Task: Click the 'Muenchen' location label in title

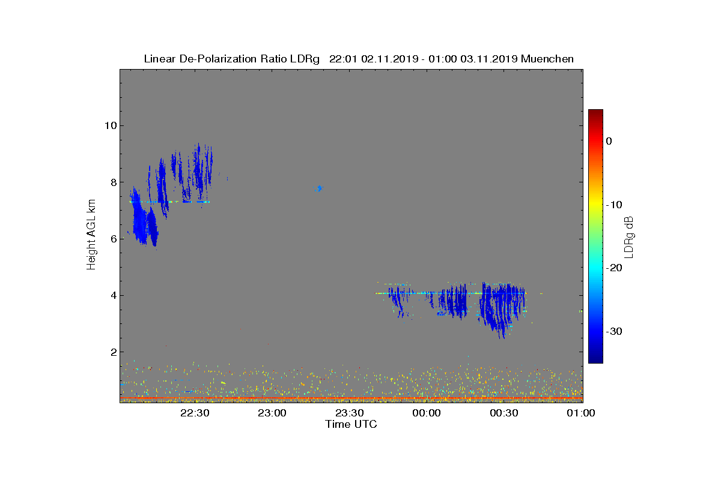Action: [x=547, y=59]
